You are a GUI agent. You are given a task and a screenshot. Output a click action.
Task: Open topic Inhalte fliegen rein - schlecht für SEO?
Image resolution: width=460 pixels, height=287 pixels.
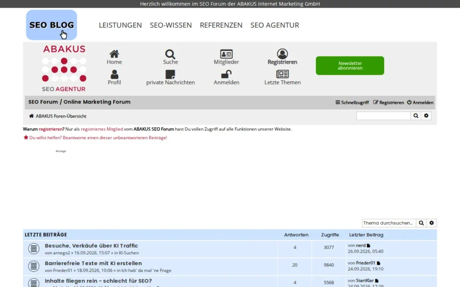coord(98,281)
